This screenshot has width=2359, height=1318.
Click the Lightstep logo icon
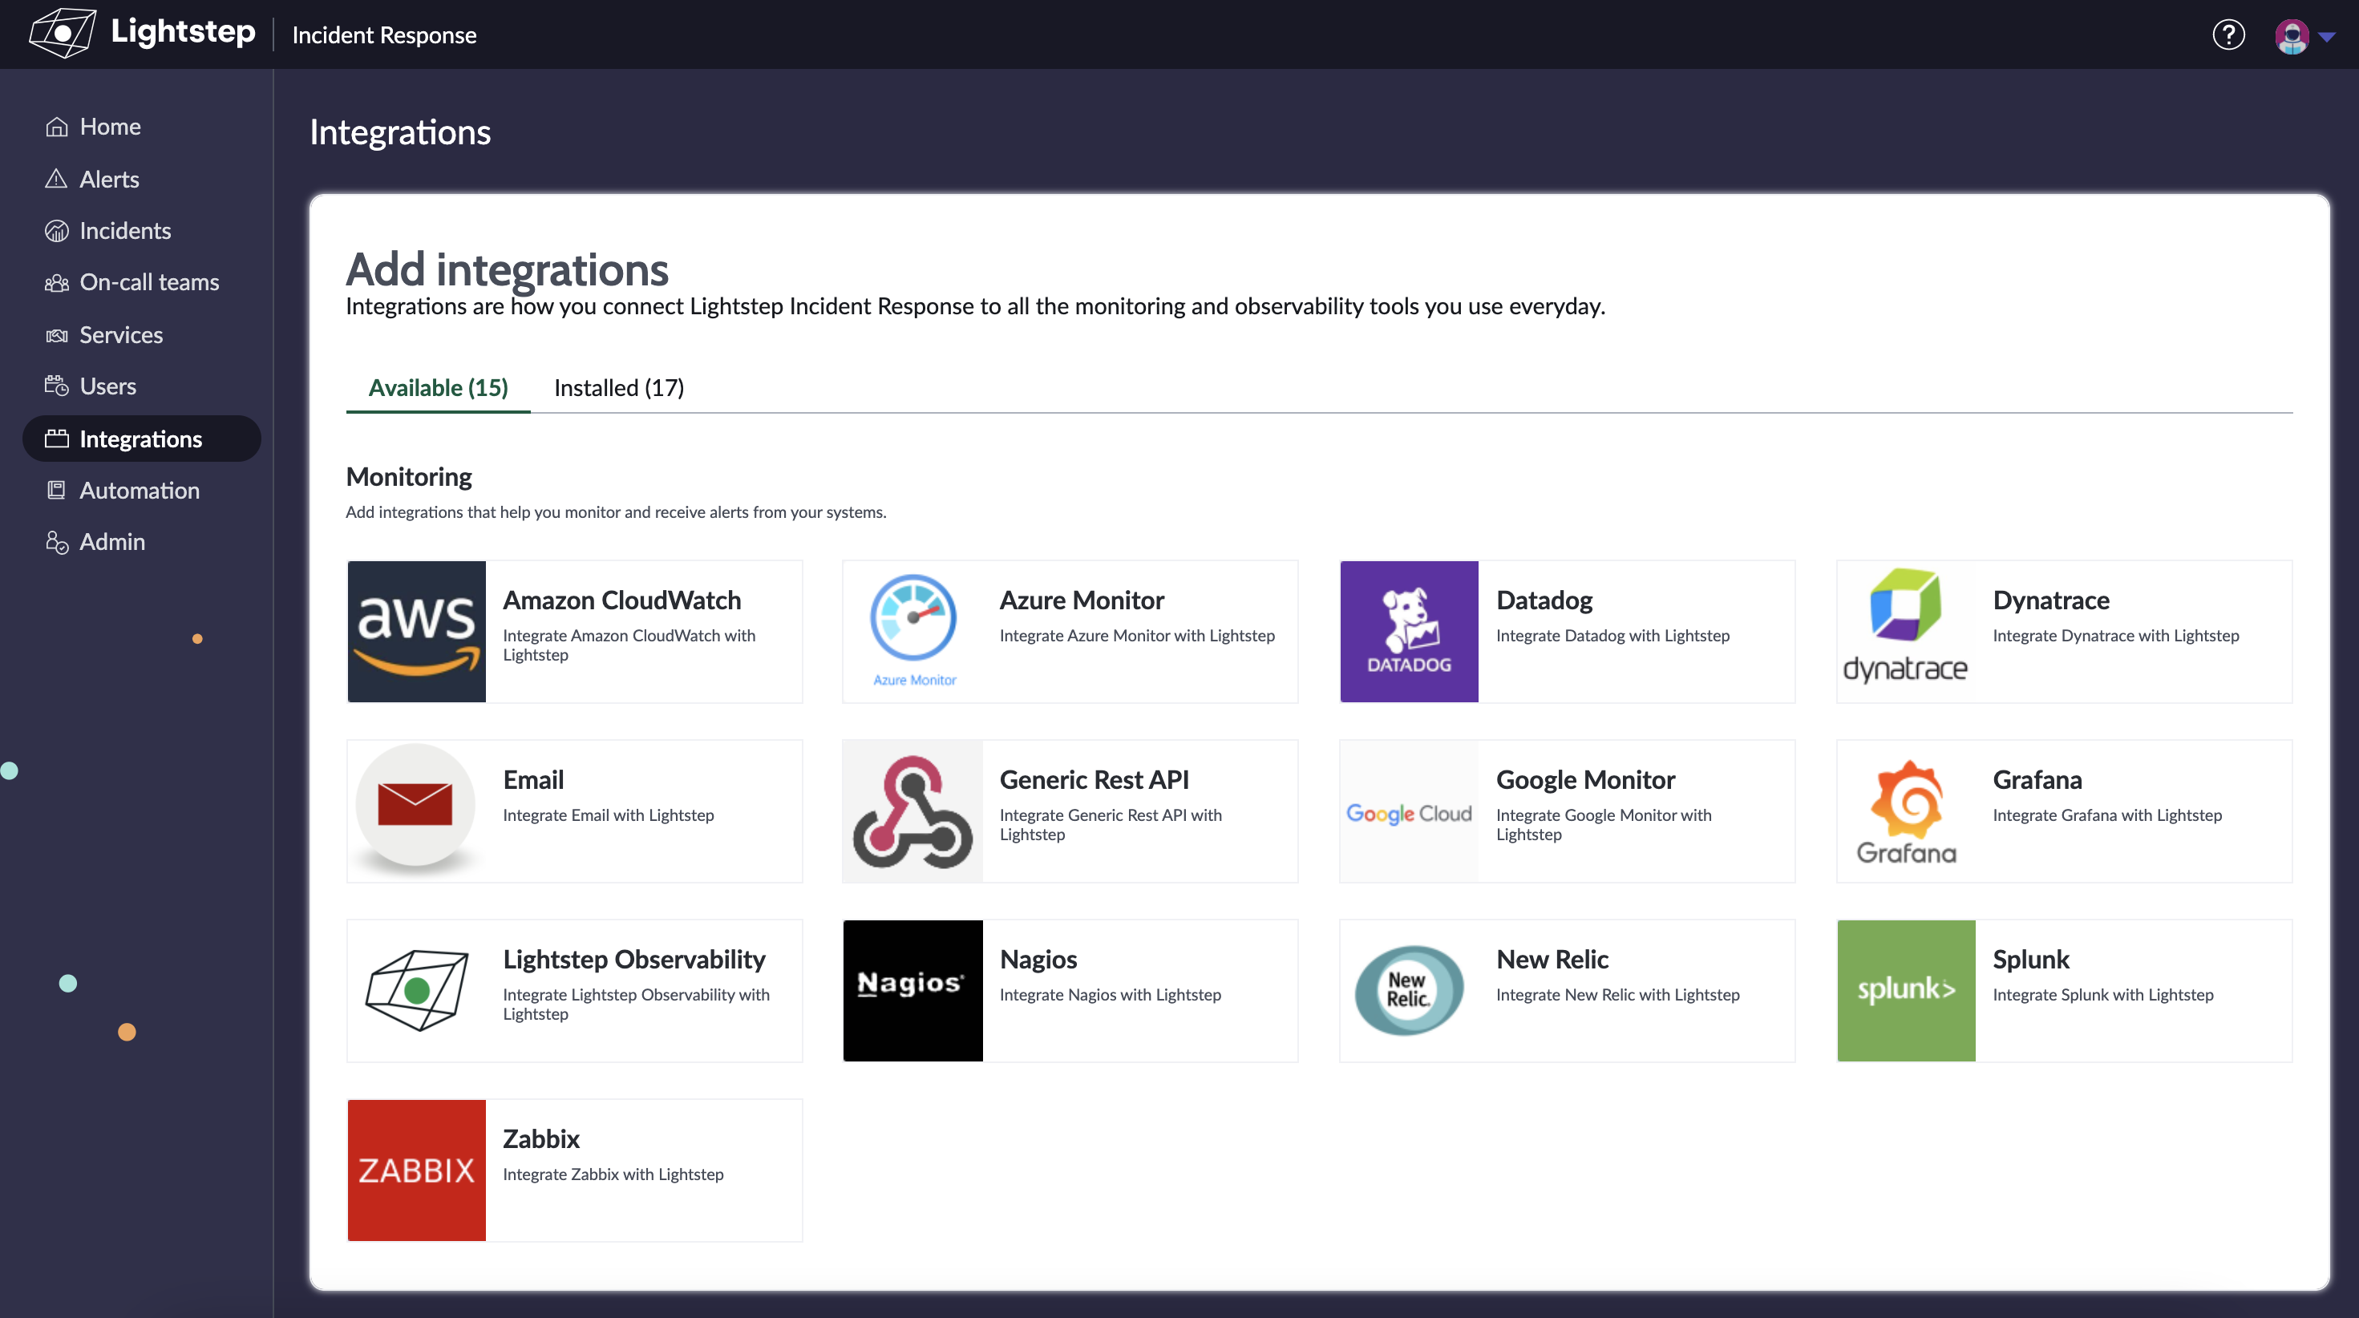pos(63,33)
